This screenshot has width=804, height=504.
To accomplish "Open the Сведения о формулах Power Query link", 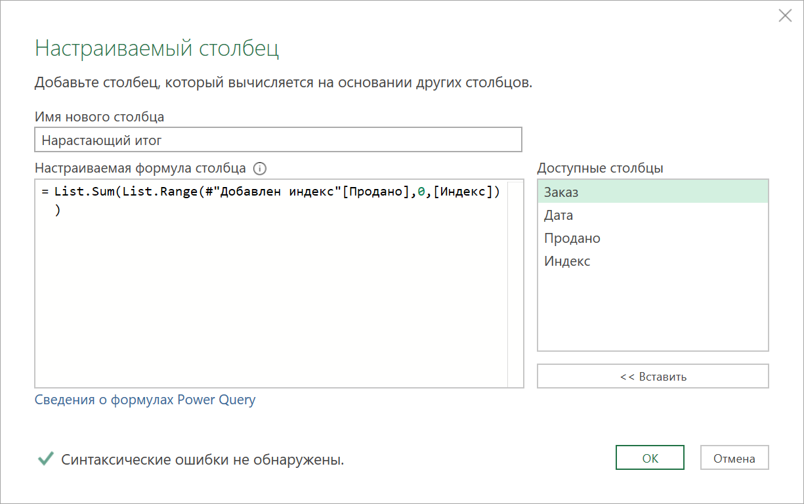I will tap(145, 400).
